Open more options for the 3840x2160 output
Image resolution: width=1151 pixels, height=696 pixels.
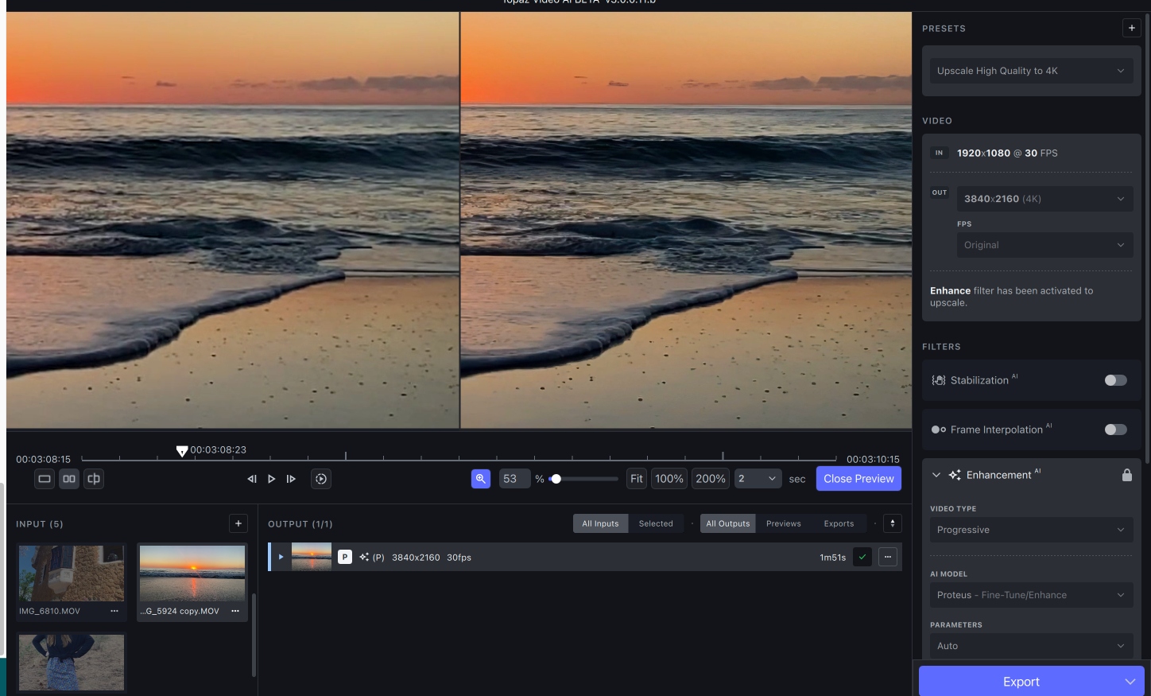[888, 557]
